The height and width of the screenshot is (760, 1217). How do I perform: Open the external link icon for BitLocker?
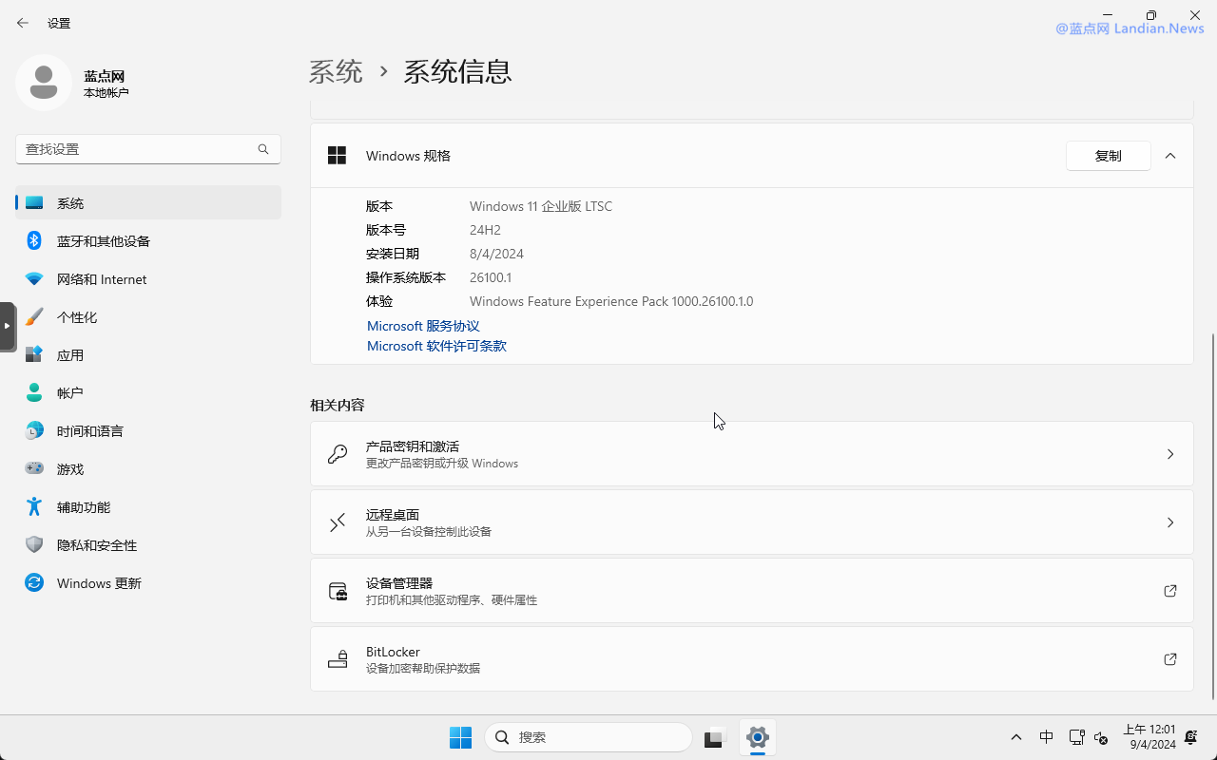point(1170,659)
